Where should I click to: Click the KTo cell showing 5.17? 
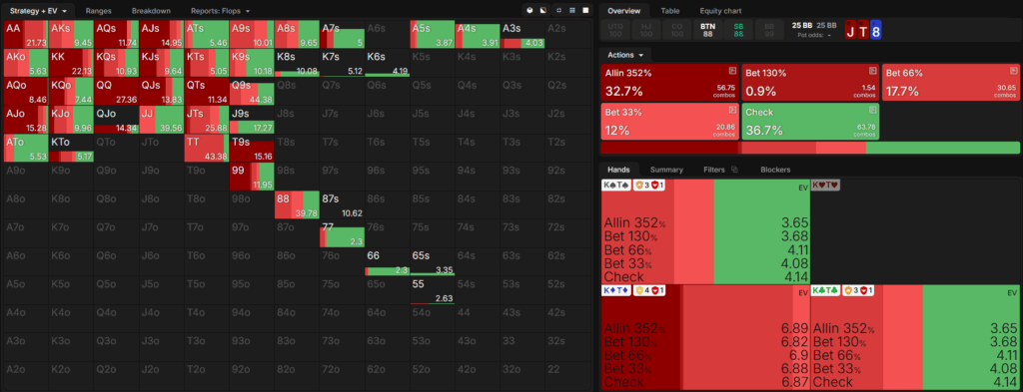tap(71, 149)
